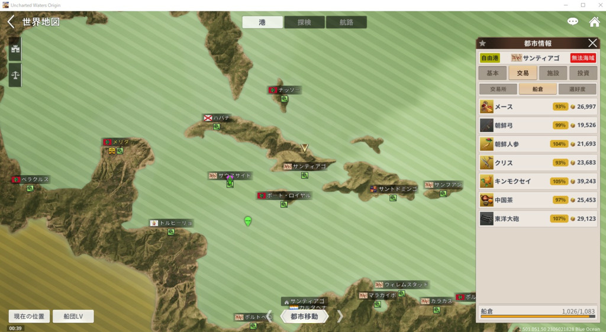This screenshot has width=606, height=332.
Task: Click the 無法海域 red badge
Action: click(583, 58)
